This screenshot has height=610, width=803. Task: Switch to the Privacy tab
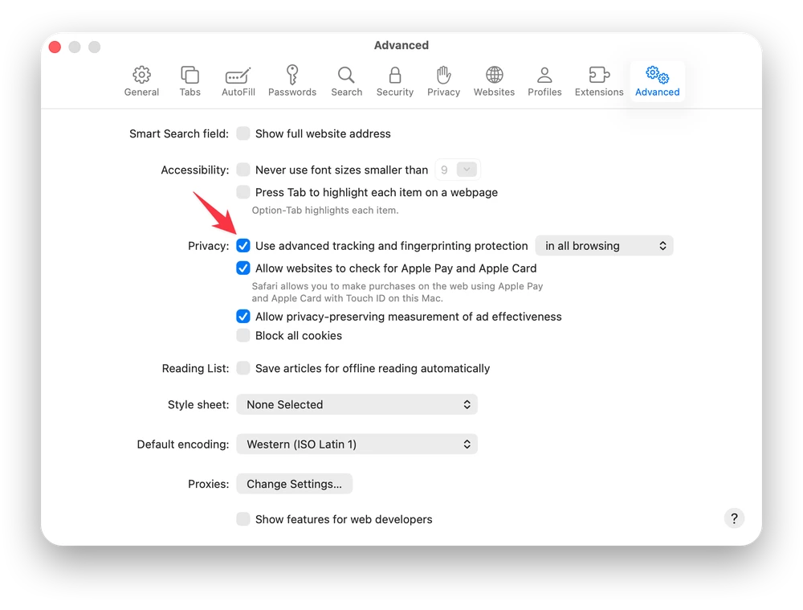click(x=443, y=80)
